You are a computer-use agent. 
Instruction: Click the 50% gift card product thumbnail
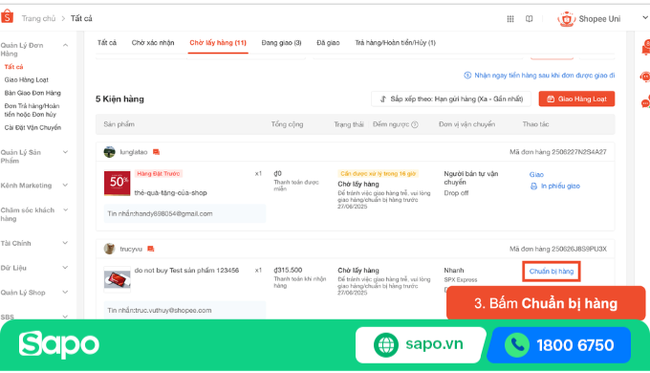(117, 183)
